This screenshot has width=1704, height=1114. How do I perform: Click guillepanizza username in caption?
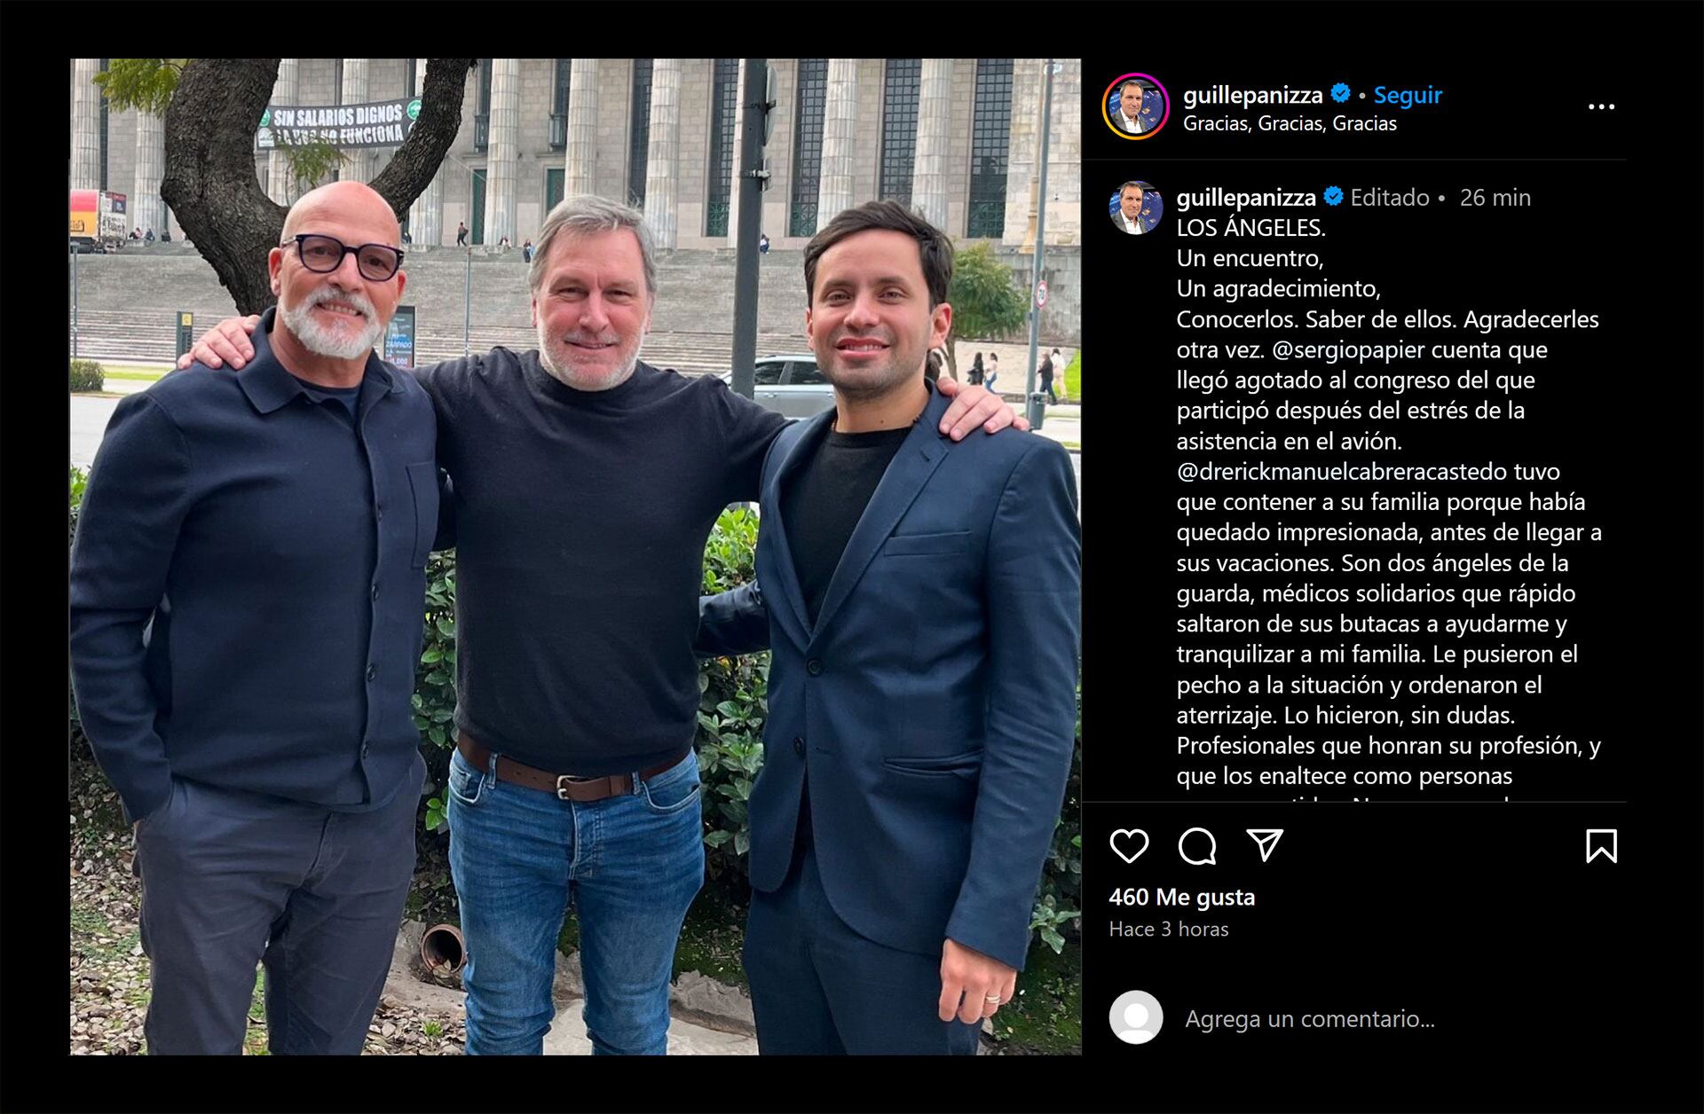point(1246,198)
